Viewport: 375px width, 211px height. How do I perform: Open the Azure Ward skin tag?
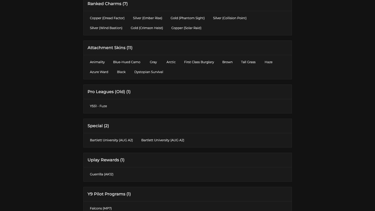[99, 72]
